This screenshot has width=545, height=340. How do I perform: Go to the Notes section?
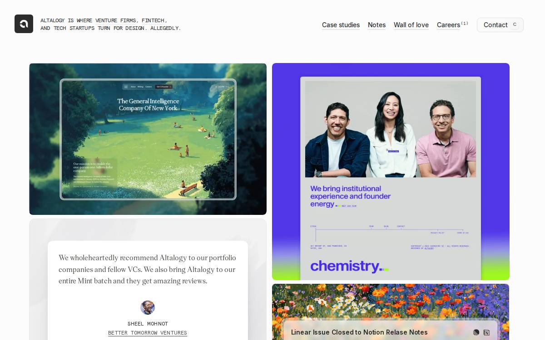click(x=377, y=25)
